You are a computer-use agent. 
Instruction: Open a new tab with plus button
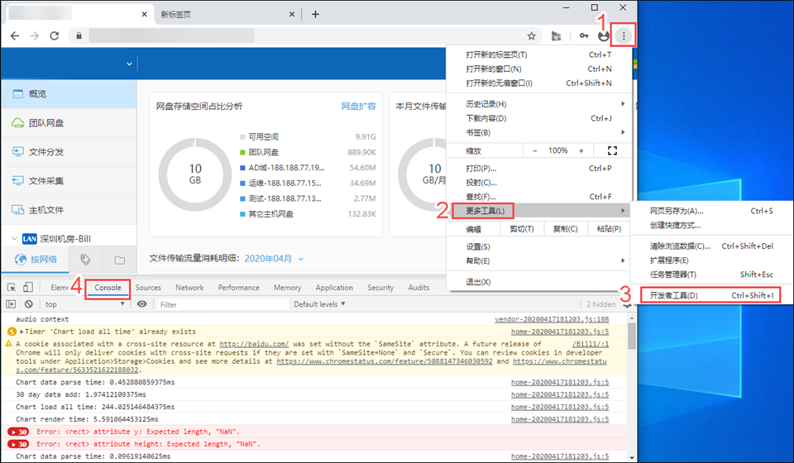tap(315, 14)
